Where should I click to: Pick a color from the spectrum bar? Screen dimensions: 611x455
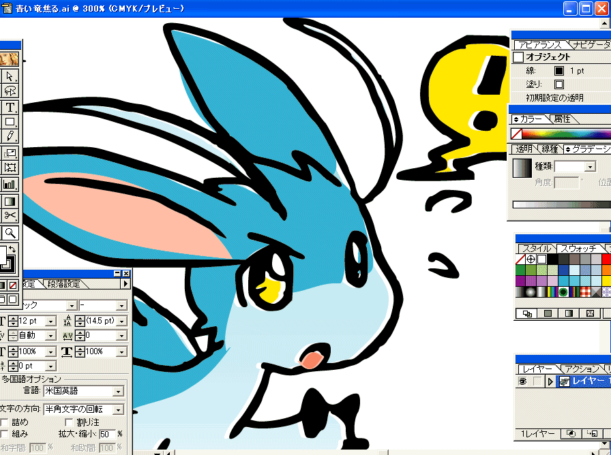pyautogui.click(x=567, y=134)
